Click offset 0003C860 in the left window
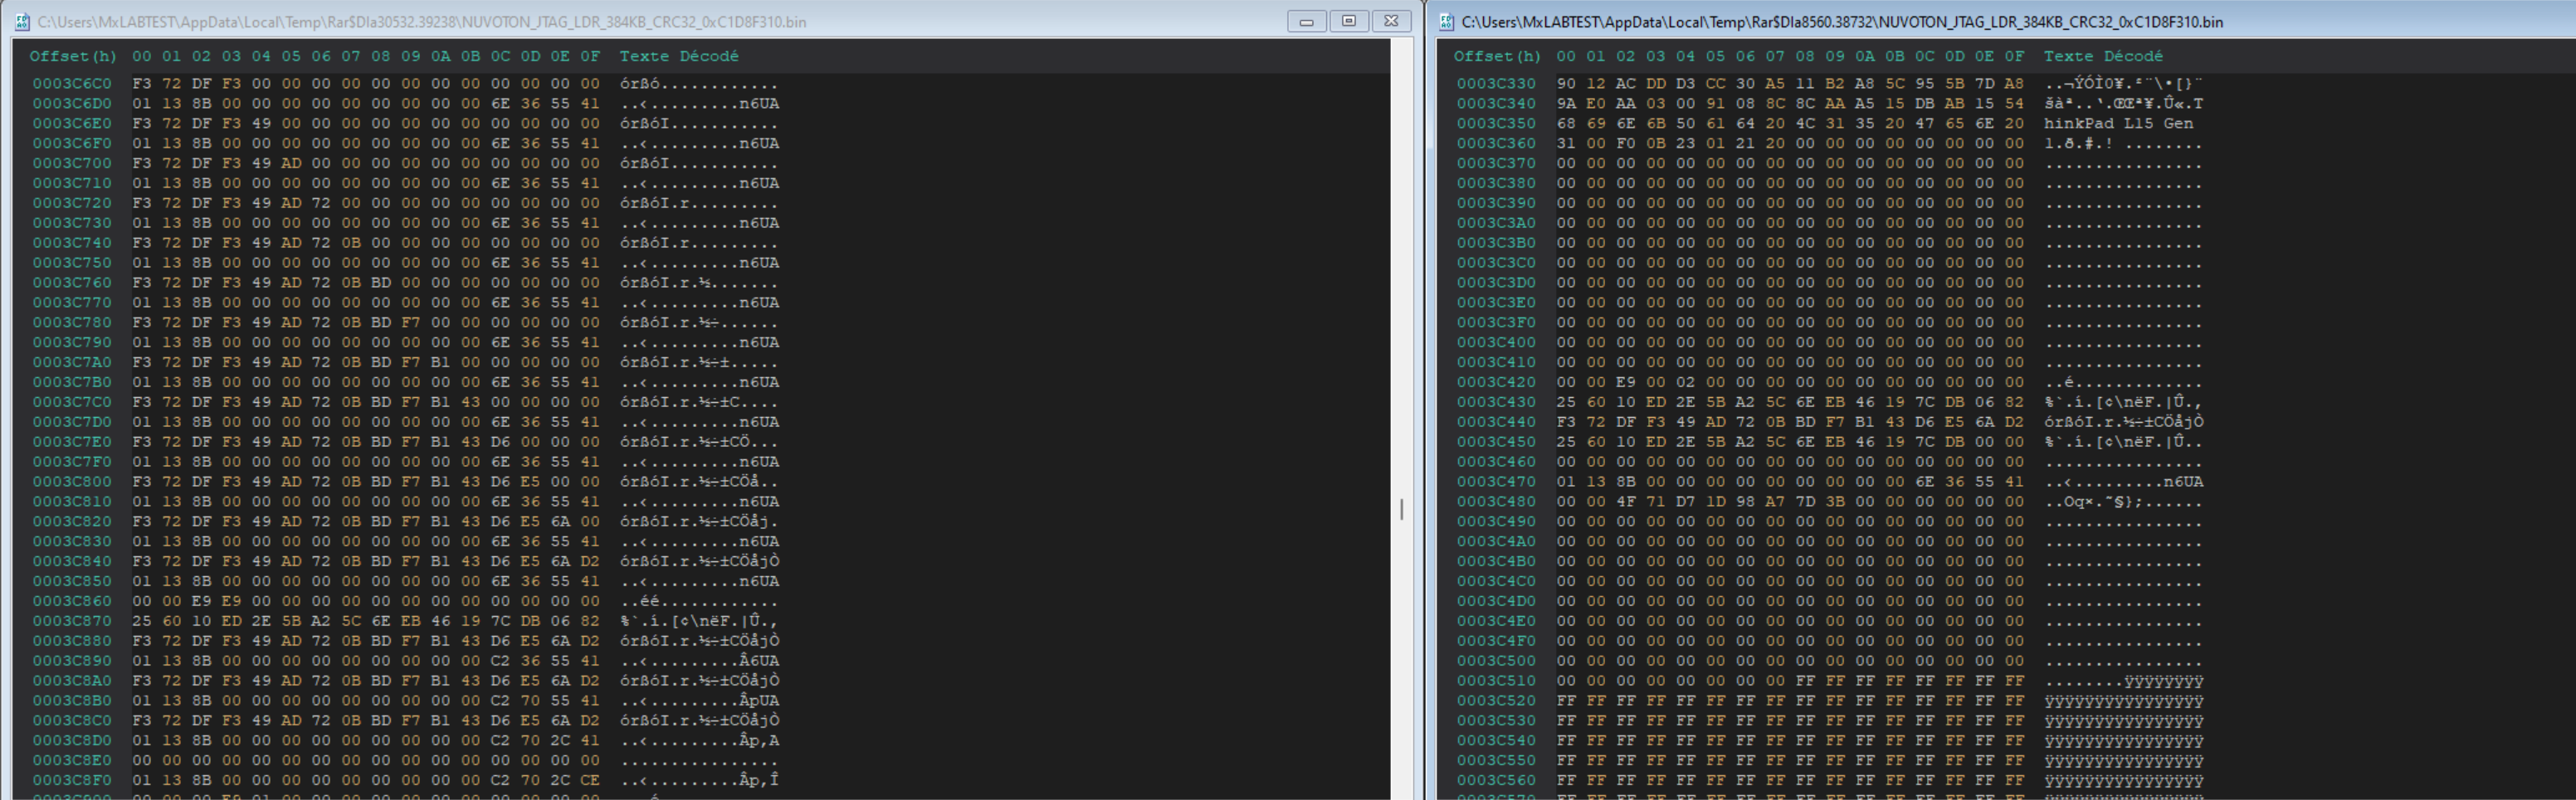The image size is (2576, 800). click(72, 601)
